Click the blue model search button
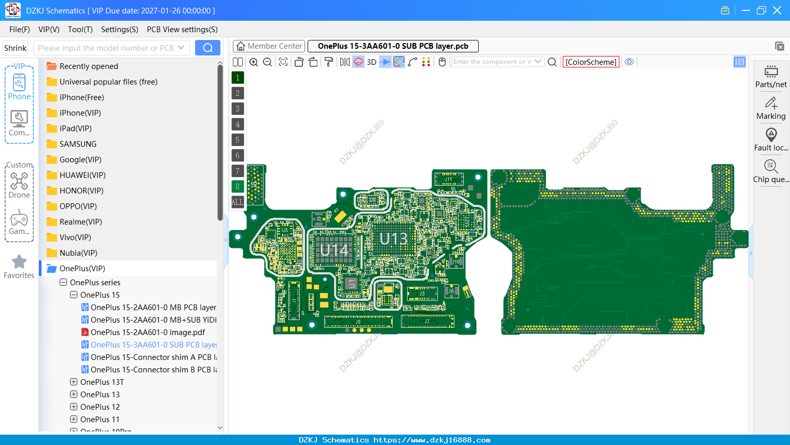Image resolution: width=790 pixels, height=445 pixels. pyautogui.click(x=207, y=48)
